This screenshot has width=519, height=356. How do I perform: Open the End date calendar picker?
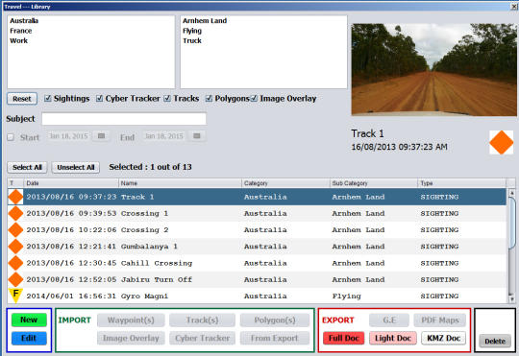click(197, 136)
